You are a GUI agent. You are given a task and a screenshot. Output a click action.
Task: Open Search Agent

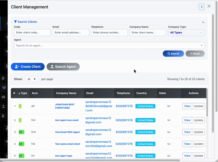63,67
